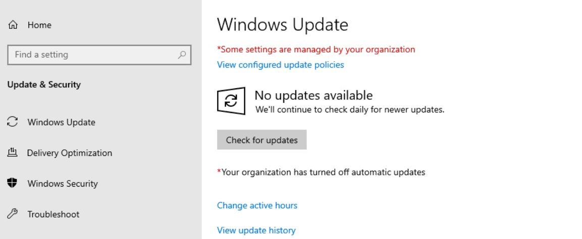The image size is (582, 239).
Task: Open the View update history link
Action: click(256, 230)
